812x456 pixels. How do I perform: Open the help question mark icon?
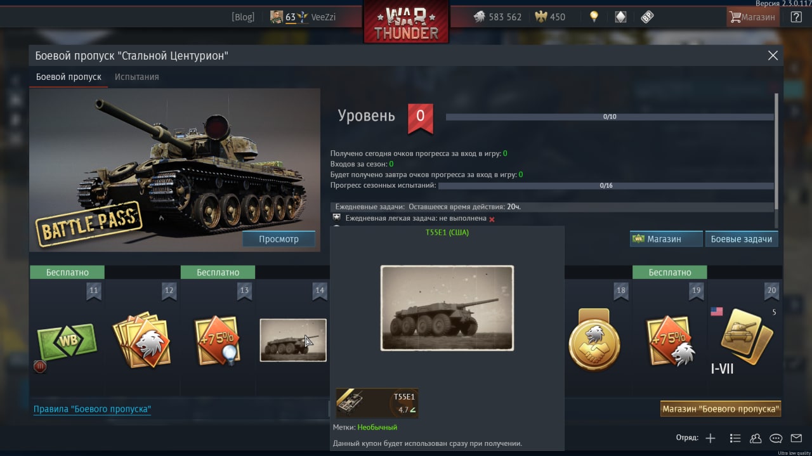pyautogui.click(x=796, y=17)
